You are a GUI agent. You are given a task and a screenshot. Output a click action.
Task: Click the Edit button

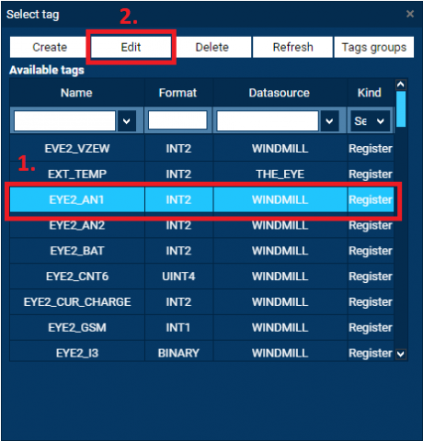click(x=131, y=47)
